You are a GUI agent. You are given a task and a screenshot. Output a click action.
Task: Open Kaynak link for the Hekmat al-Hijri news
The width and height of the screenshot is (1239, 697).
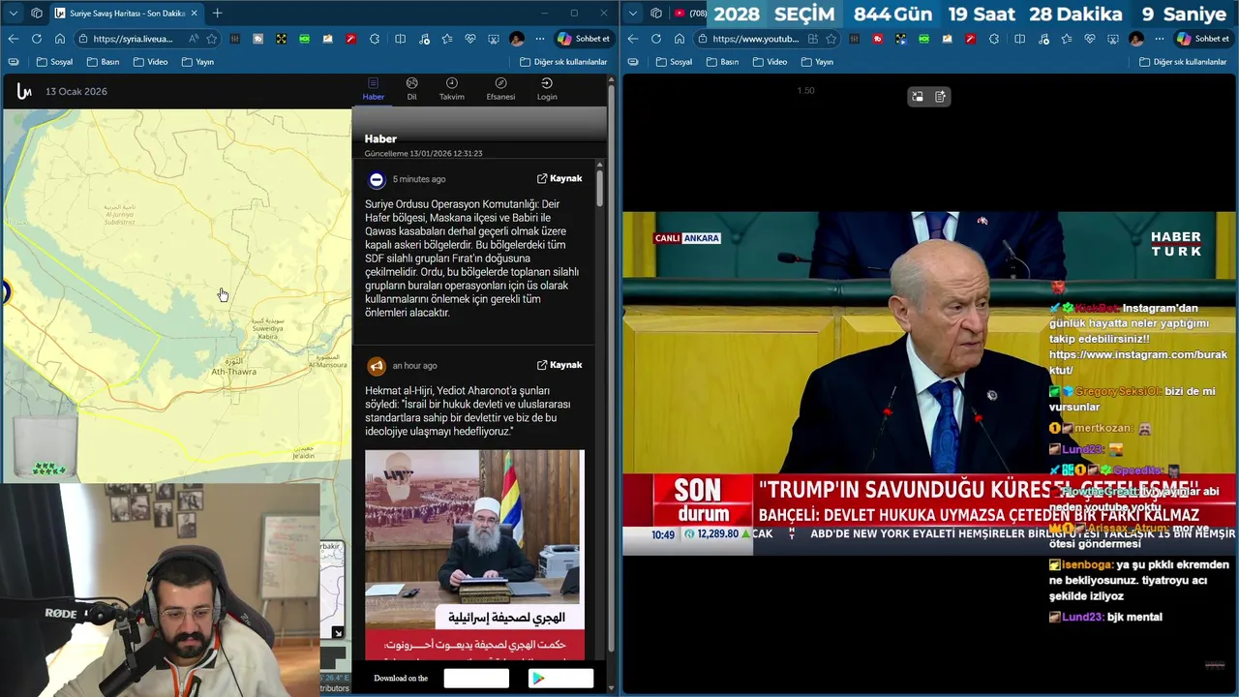pos(559,365)
